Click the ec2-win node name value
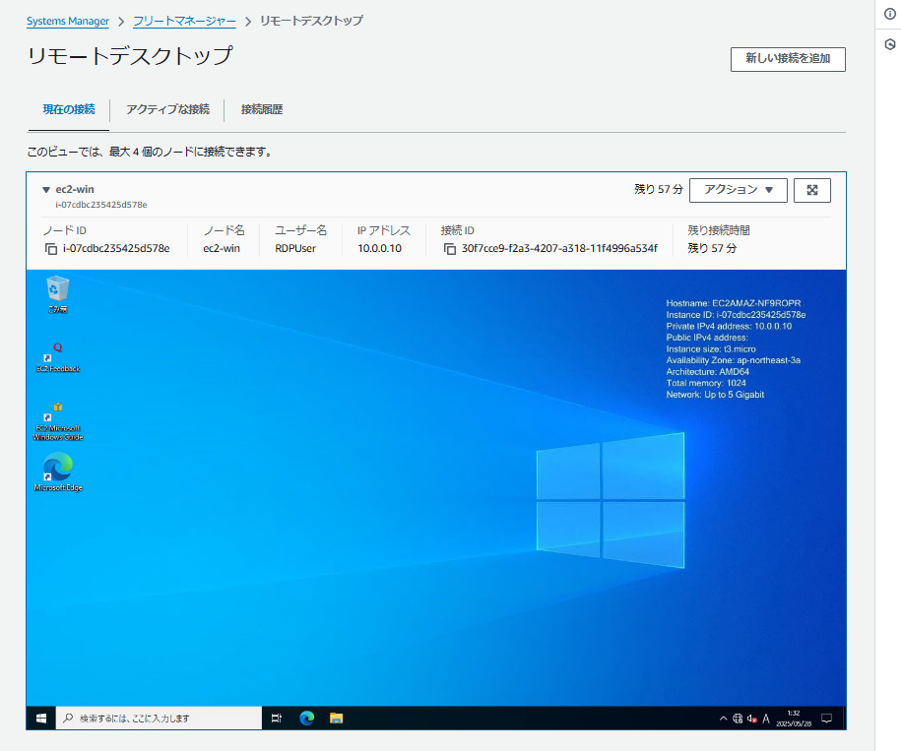The width and height of the screenshot is (901, 751). [222, 249]
